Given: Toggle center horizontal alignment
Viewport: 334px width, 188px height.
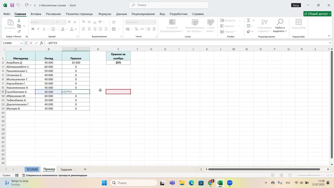Looking at the screenshot, I should [89, 29].
